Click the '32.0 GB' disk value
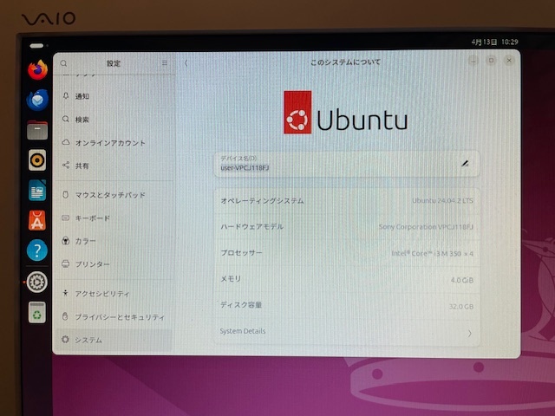555x416 pixels. [461, 306]
